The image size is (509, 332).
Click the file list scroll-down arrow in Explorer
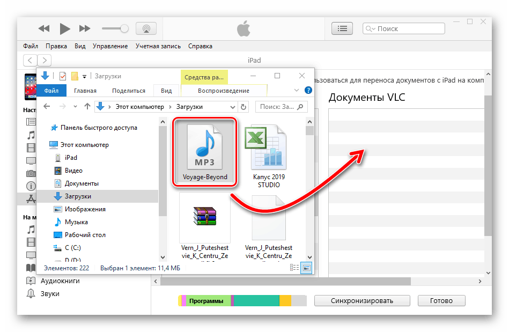click(x=309, y=257)
